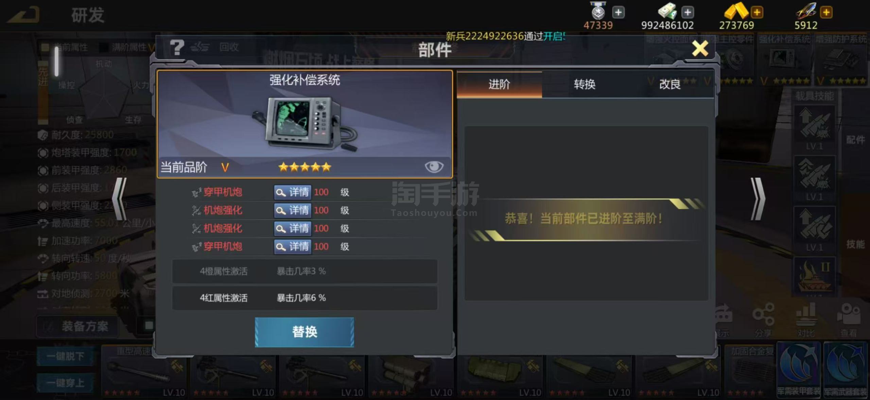Screen dimensions: 870x400
Task: Open 详情 for the second 机炮强化 attribute
Action: [293, 228]
